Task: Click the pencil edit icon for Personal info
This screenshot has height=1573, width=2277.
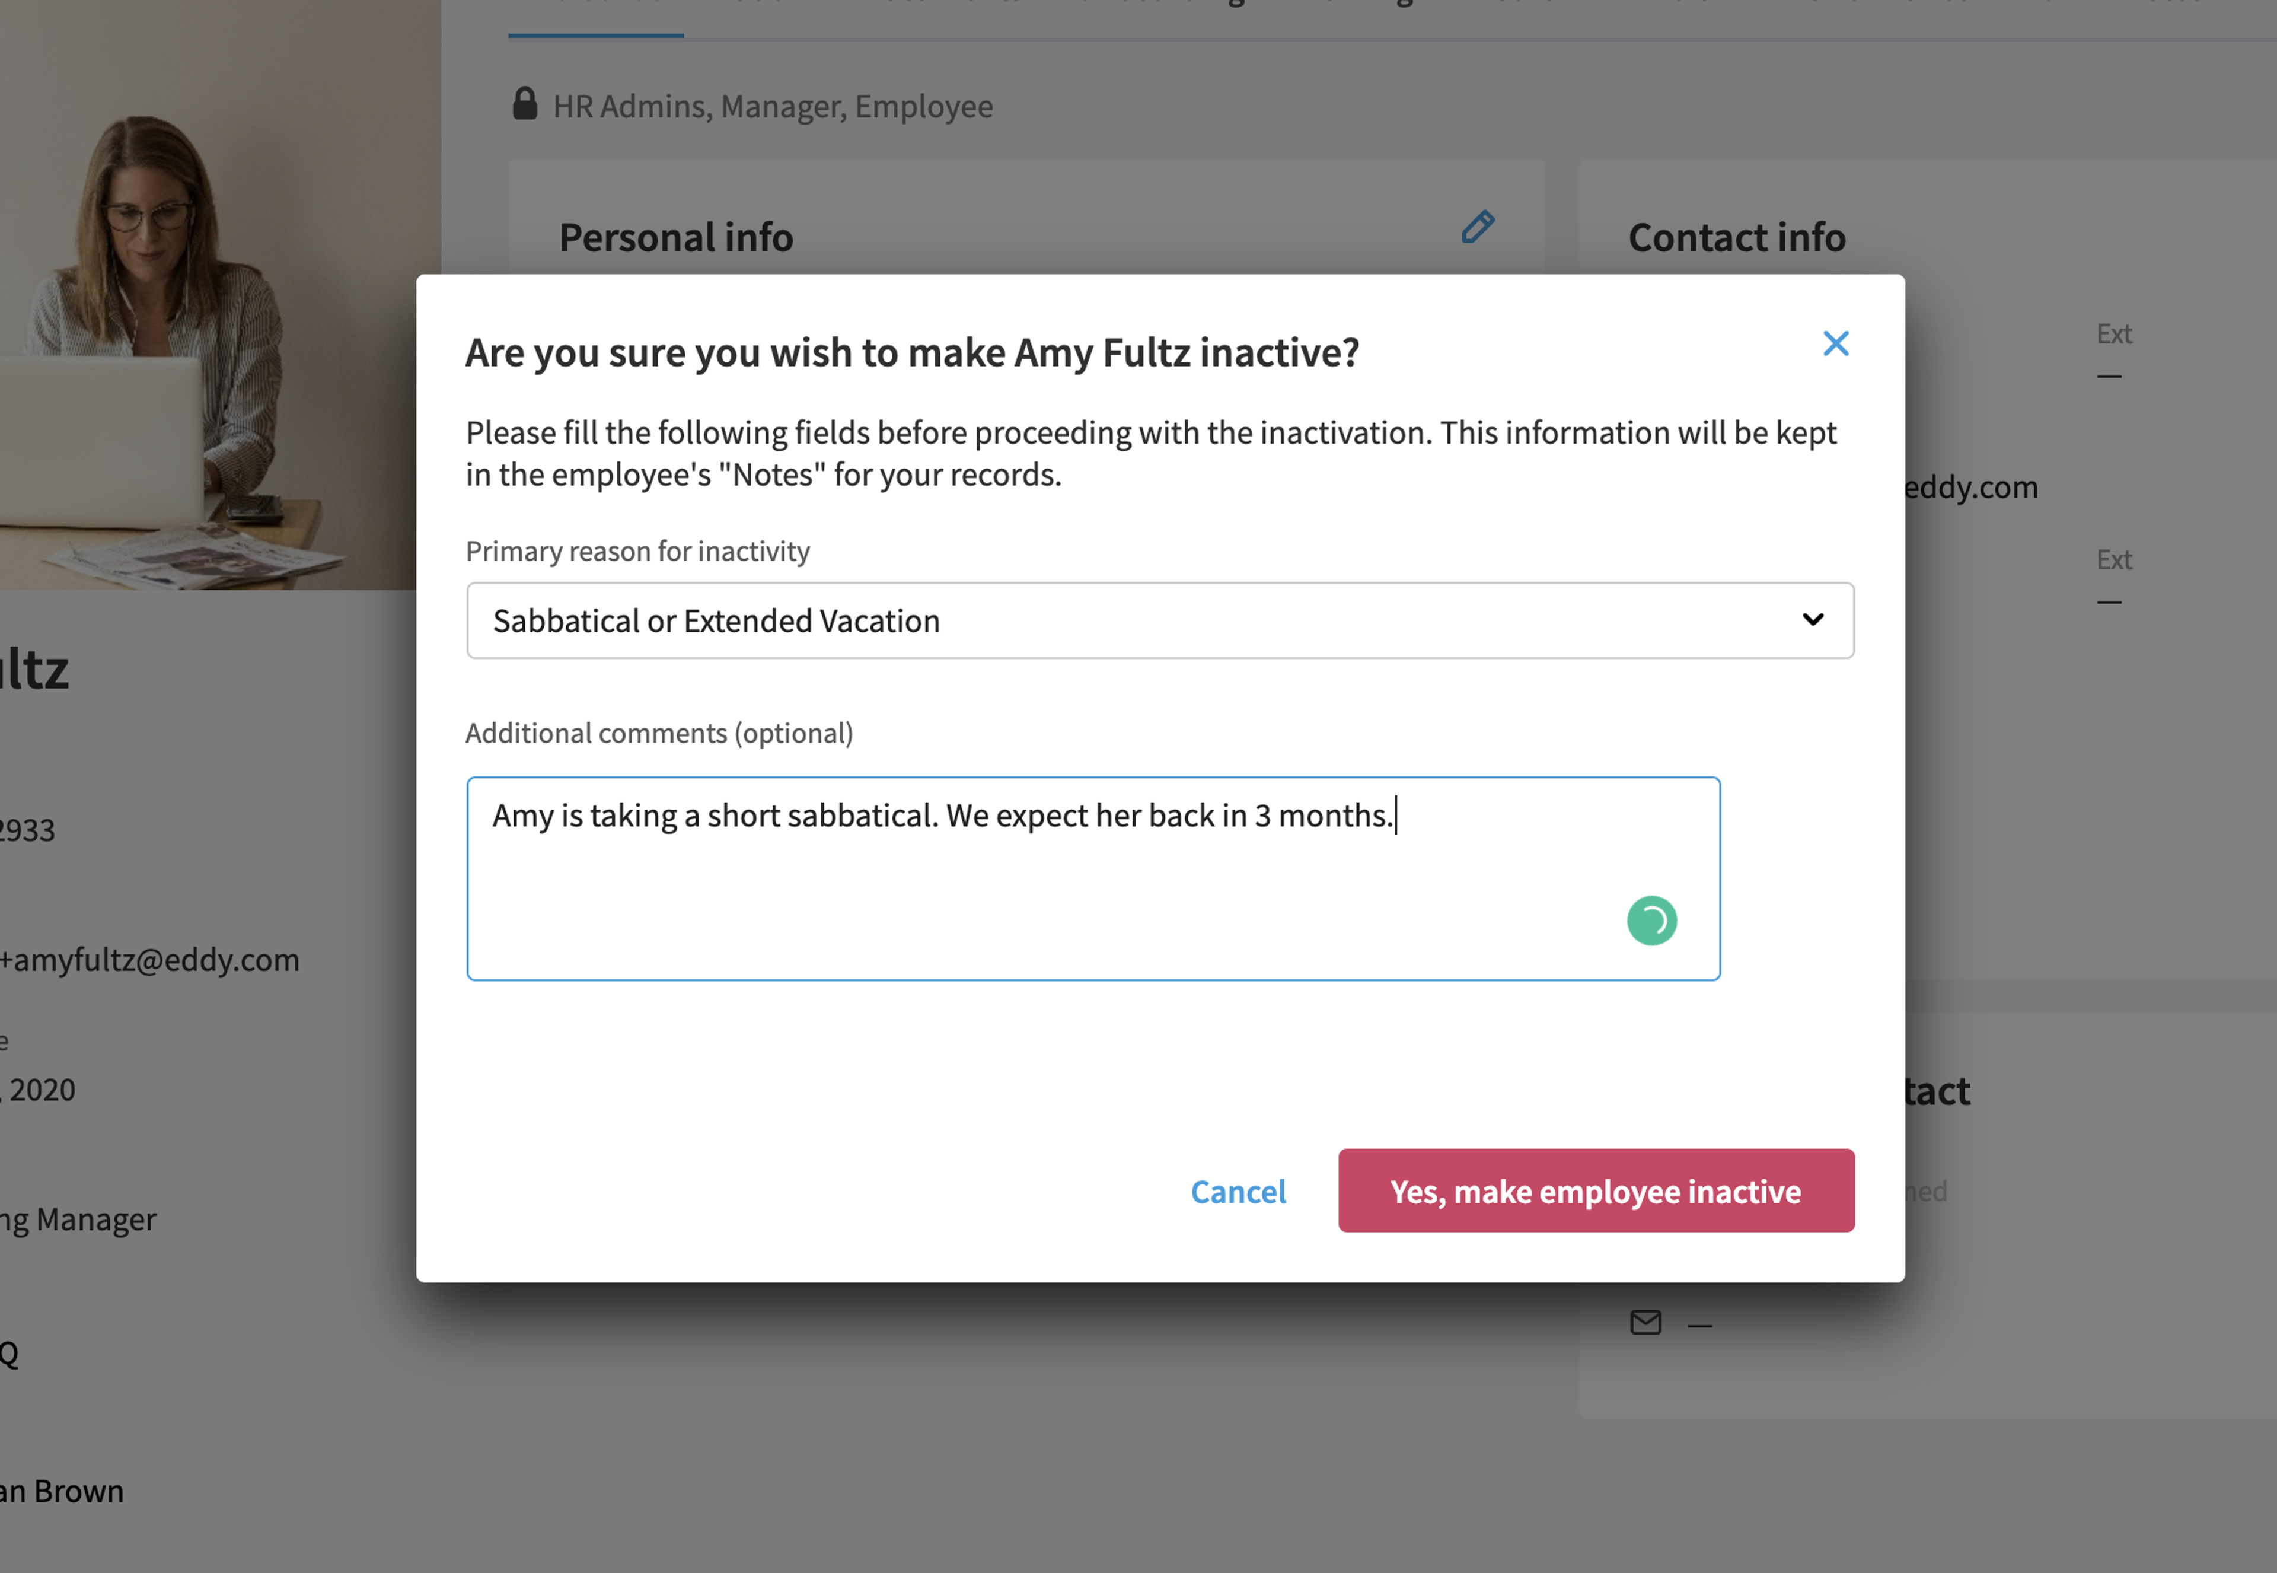Action: (1477, 228)
